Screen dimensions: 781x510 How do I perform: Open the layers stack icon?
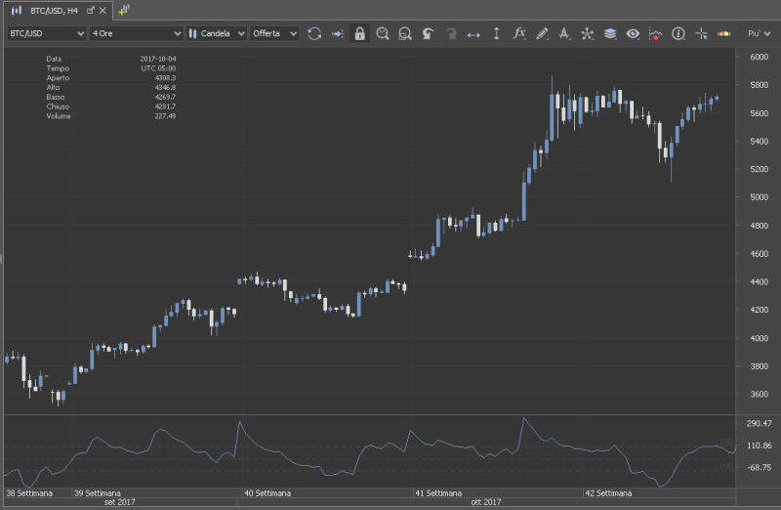pyautogui.click(x=610, y=33)
